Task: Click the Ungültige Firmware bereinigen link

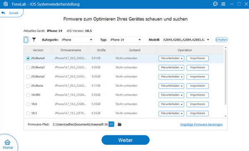Action: [x=201, y=124]
